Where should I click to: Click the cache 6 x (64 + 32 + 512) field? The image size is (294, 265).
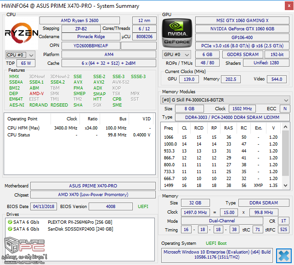[109, 63]
